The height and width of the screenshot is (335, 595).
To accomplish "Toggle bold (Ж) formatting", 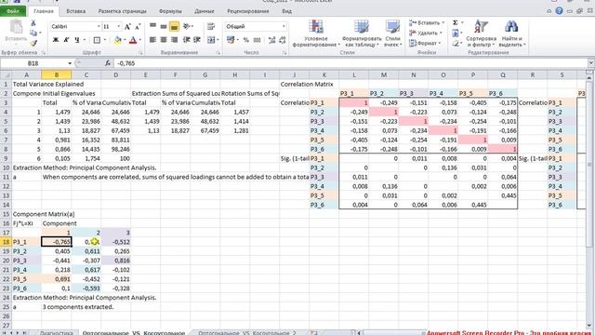I will [56, 40].
